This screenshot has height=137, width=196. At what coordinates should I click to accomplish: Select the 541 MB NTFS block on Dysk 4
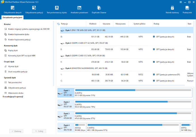(186, 127)
